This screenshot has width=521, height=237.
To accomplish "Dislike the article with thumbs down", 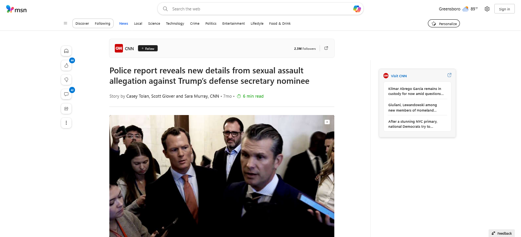I will (66, 80).
